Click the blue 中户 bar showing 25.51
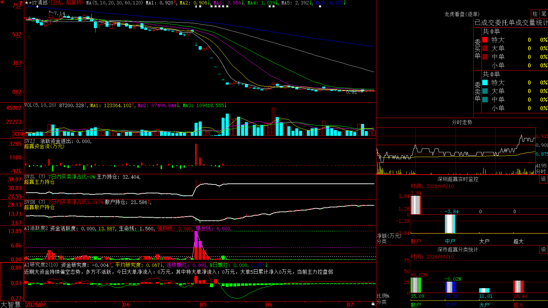The height and width of the screenshot is (308, 548). pyautogui.click(x=450, y=287)
